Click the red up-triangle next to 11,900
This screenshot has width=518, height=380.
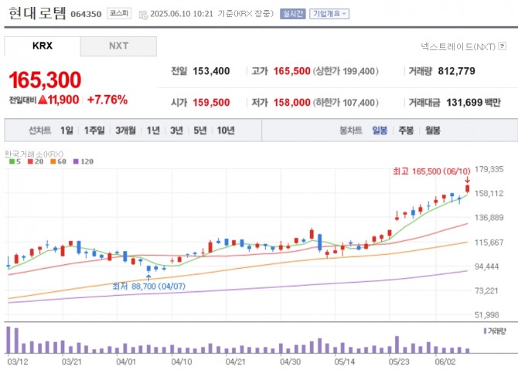click(x=43, y=100)
